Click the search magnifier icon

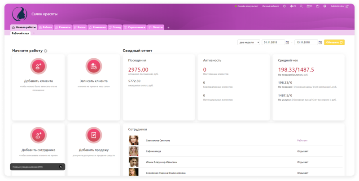coord(301,6)
